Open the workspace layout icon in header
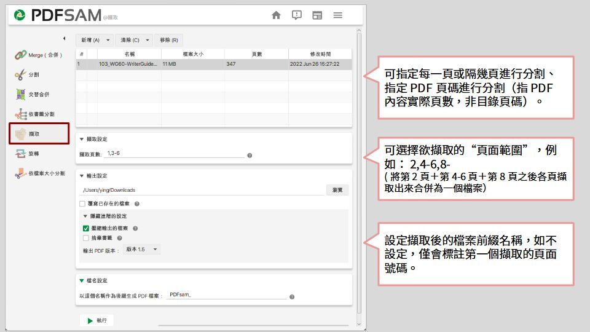The width and height of the screenshot is (590, 332). [317, 15]
